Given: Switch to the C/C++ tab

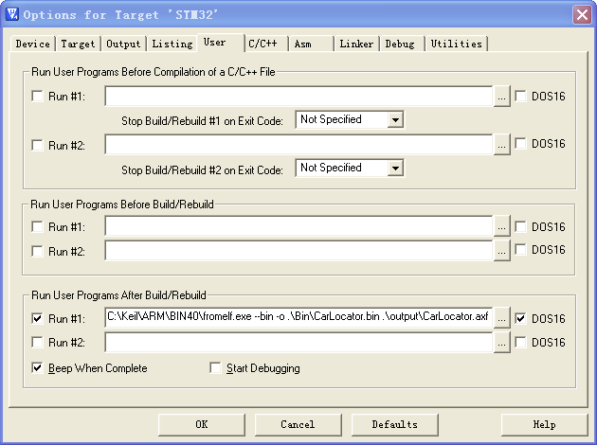Looking at the screenshot, I should pos(265,44).
